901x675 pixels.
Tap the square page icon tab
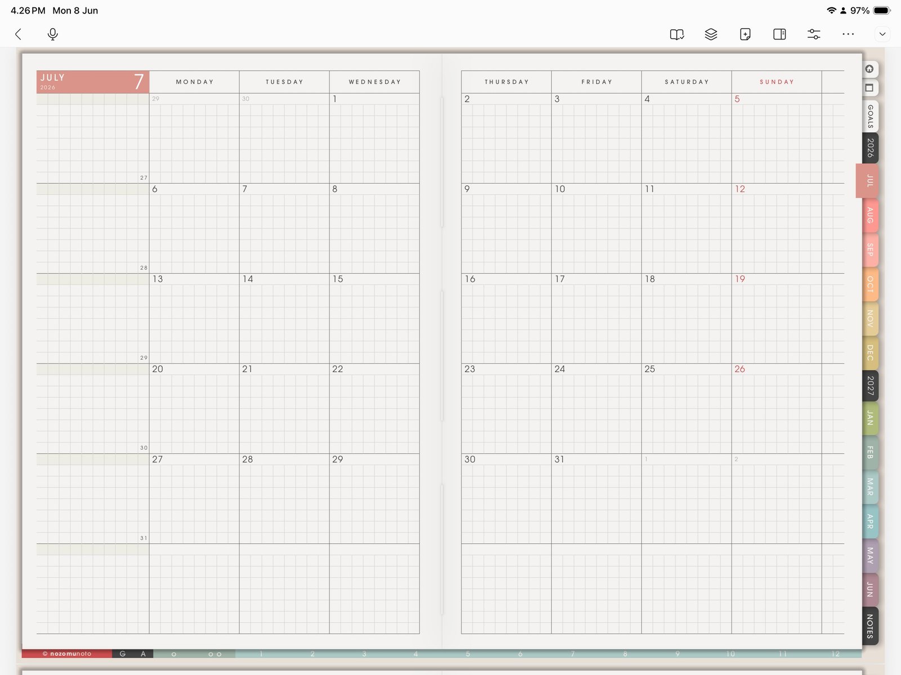869,88
